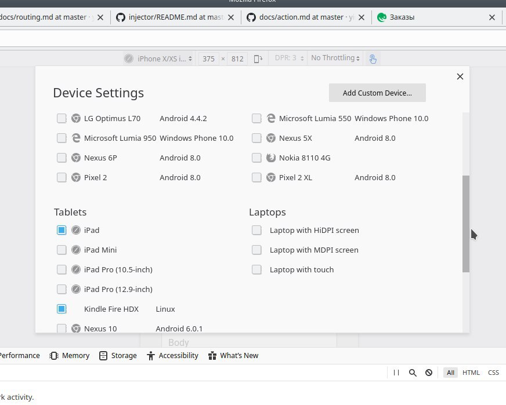This screenshot has width=506, height=405.
Task: Click Safari icon beside iPad Mini
Action: click(76, 250)
